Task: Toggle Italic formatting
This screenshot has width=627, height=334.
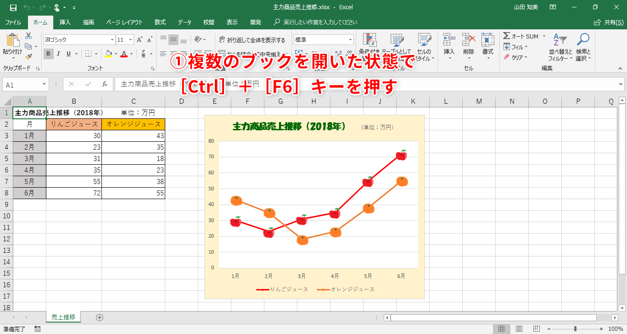Action: pos(58,54)
